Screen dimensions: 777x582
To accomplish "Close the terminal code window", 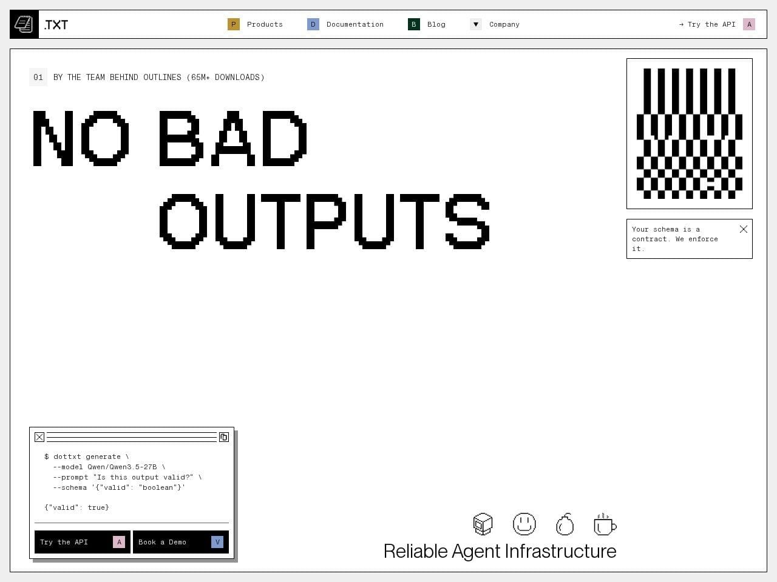I will tap(39, 437).
